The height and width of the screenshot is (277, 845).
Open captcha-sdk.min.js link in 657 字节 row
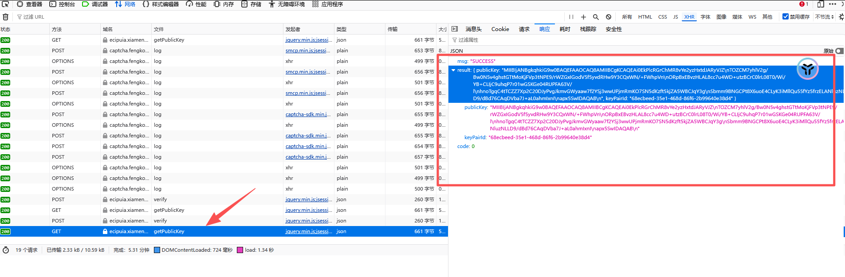[x=307, y=157]
